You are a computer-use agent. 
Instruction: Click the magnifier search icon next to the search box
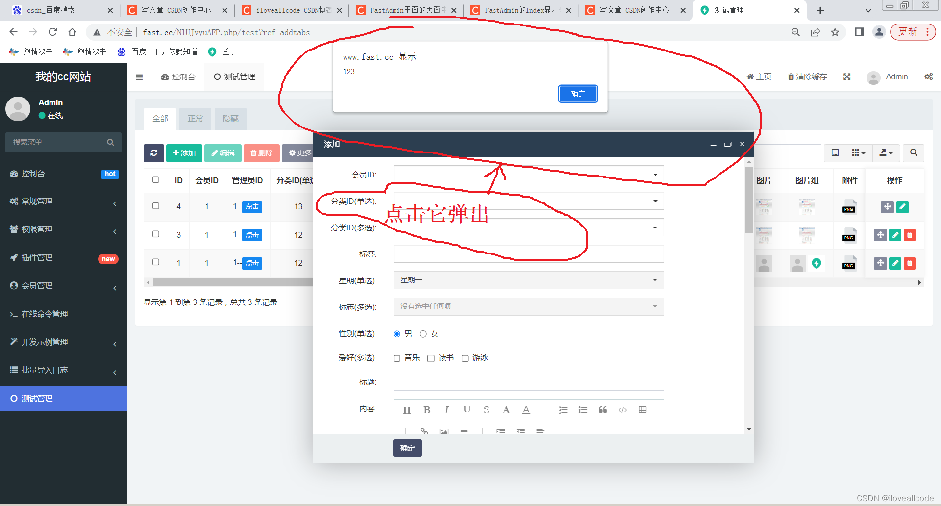(913, 153)
